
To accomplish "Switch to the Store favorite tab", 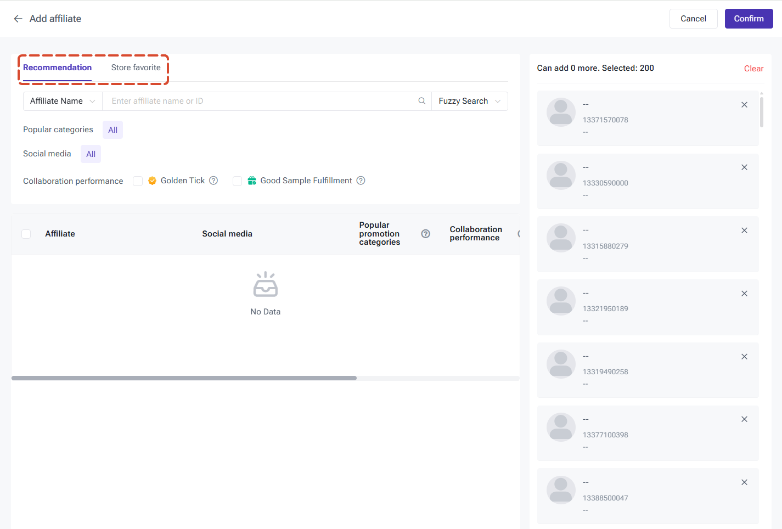I will coord(136,67).
